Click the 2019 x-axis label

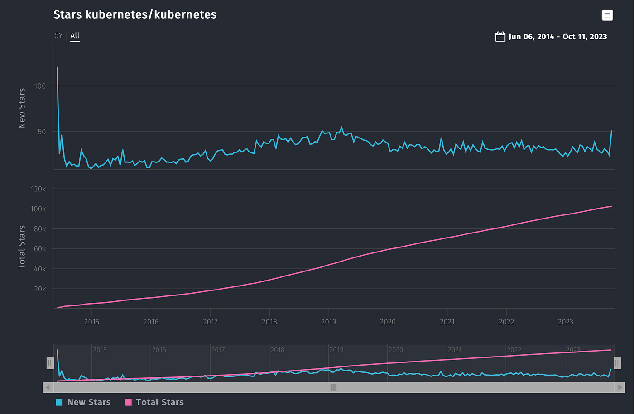pos(329,322)
